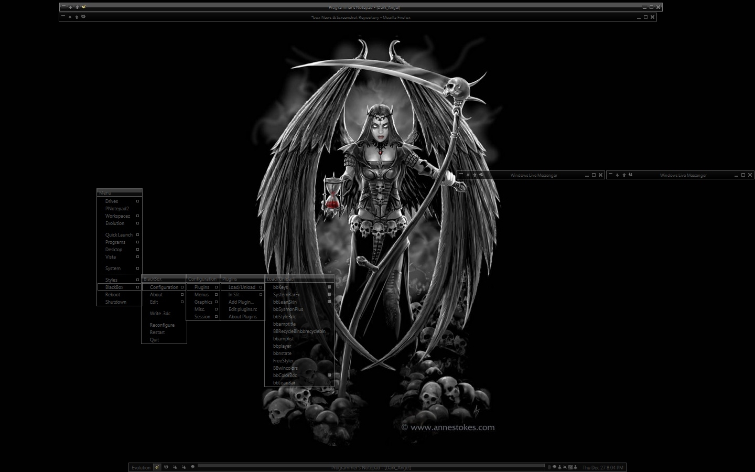This screenshot has width=755, height=472.
Task: Open the Quick Launch submenu
Action: click(x=120, y=235)
